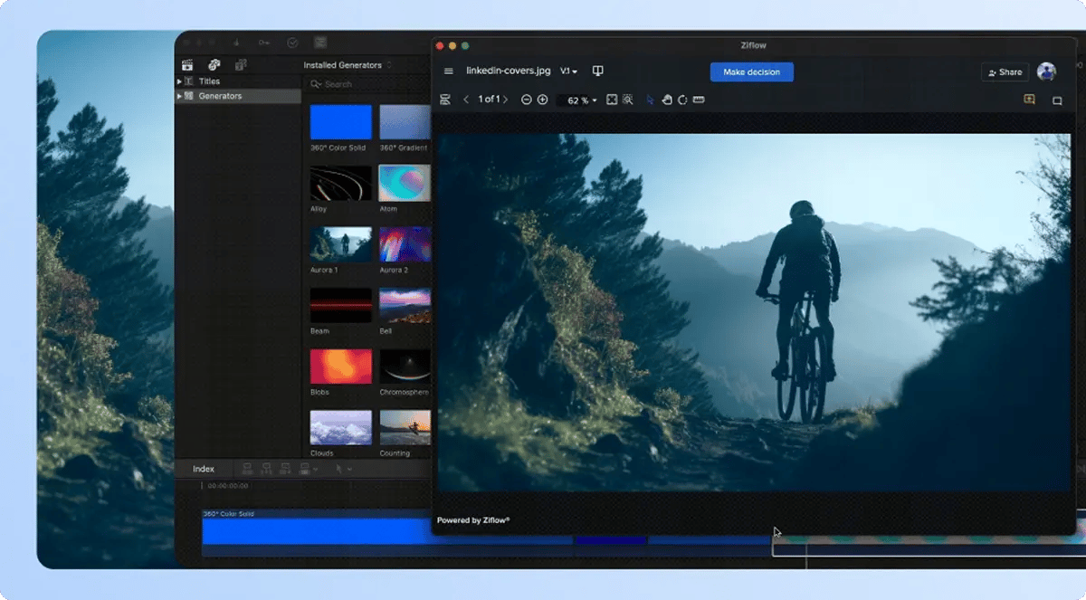Click the rotate icon in Ziflow toolbar
The width and height of the screenshot is (1086, 600).
point(682,100)
